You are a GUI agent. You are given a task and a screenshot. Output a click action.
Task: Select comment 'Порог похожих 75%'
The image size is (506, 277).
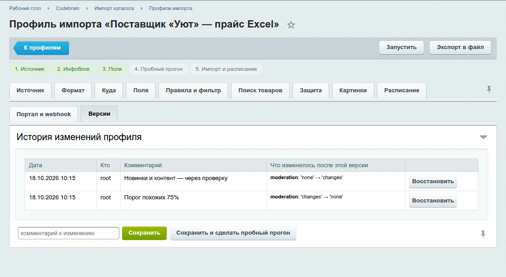click(x=152, y=198)
